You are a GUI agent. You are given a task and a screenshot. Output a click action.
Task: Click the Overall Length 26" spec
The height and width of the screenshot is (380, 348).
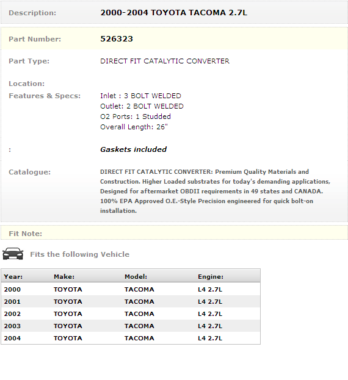point(134,127)
